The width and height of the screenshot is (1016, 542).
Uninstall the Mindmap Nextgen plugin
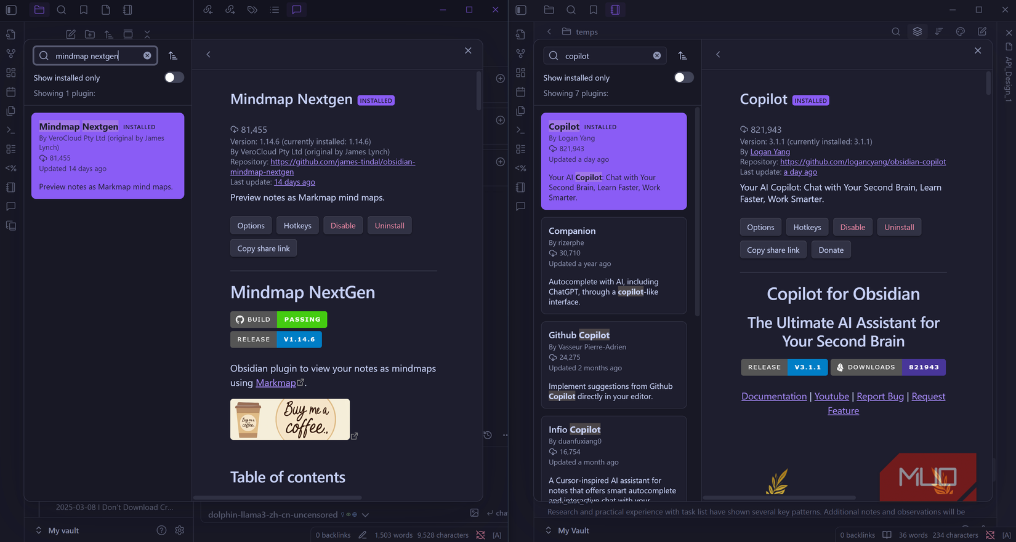[x=390, y=226]
